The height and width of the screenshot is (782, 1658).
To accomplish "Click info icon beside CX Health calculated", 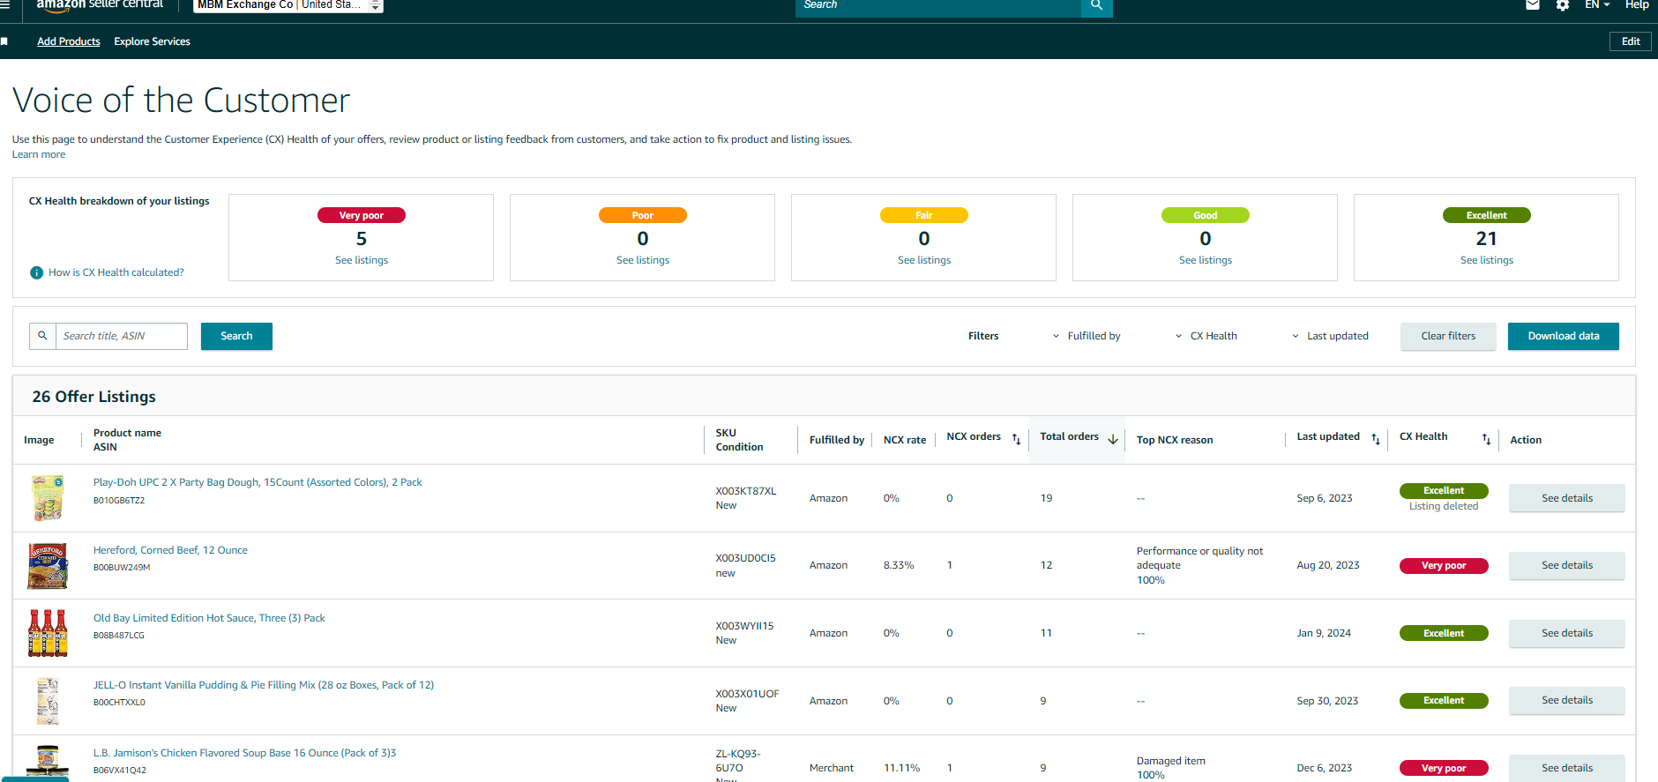I will pos(36,273).
